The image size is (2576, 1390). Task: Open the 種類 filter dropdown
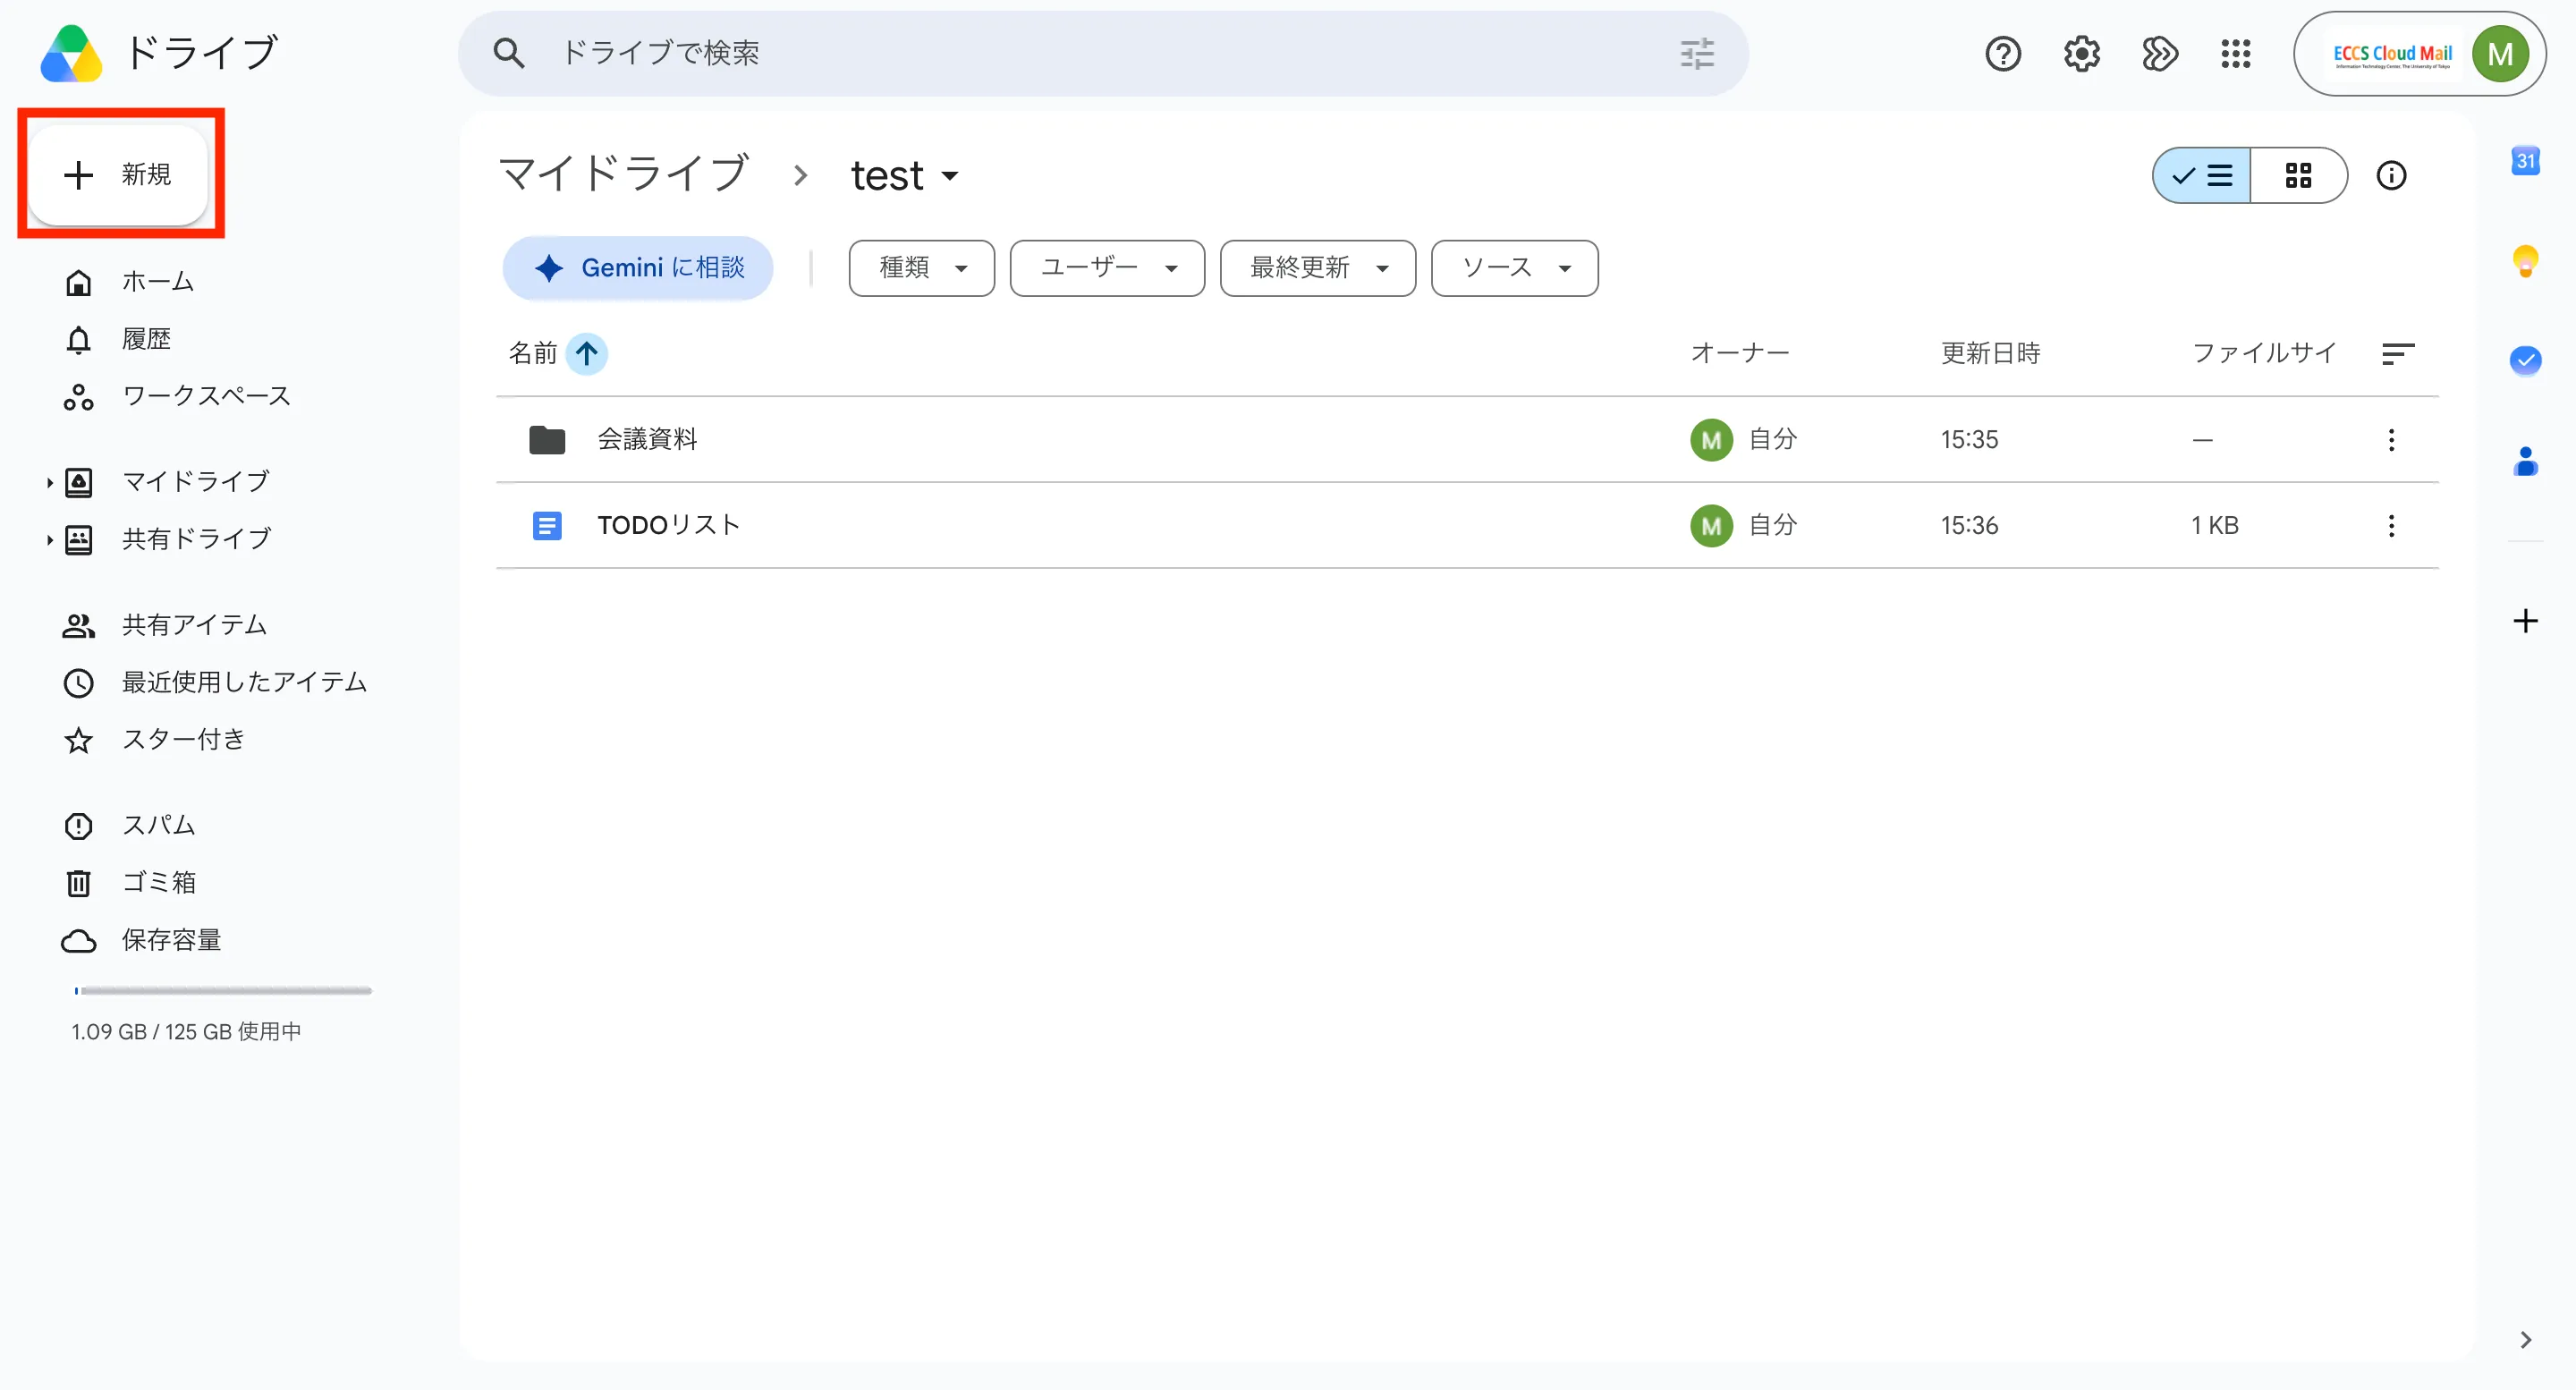921,268
